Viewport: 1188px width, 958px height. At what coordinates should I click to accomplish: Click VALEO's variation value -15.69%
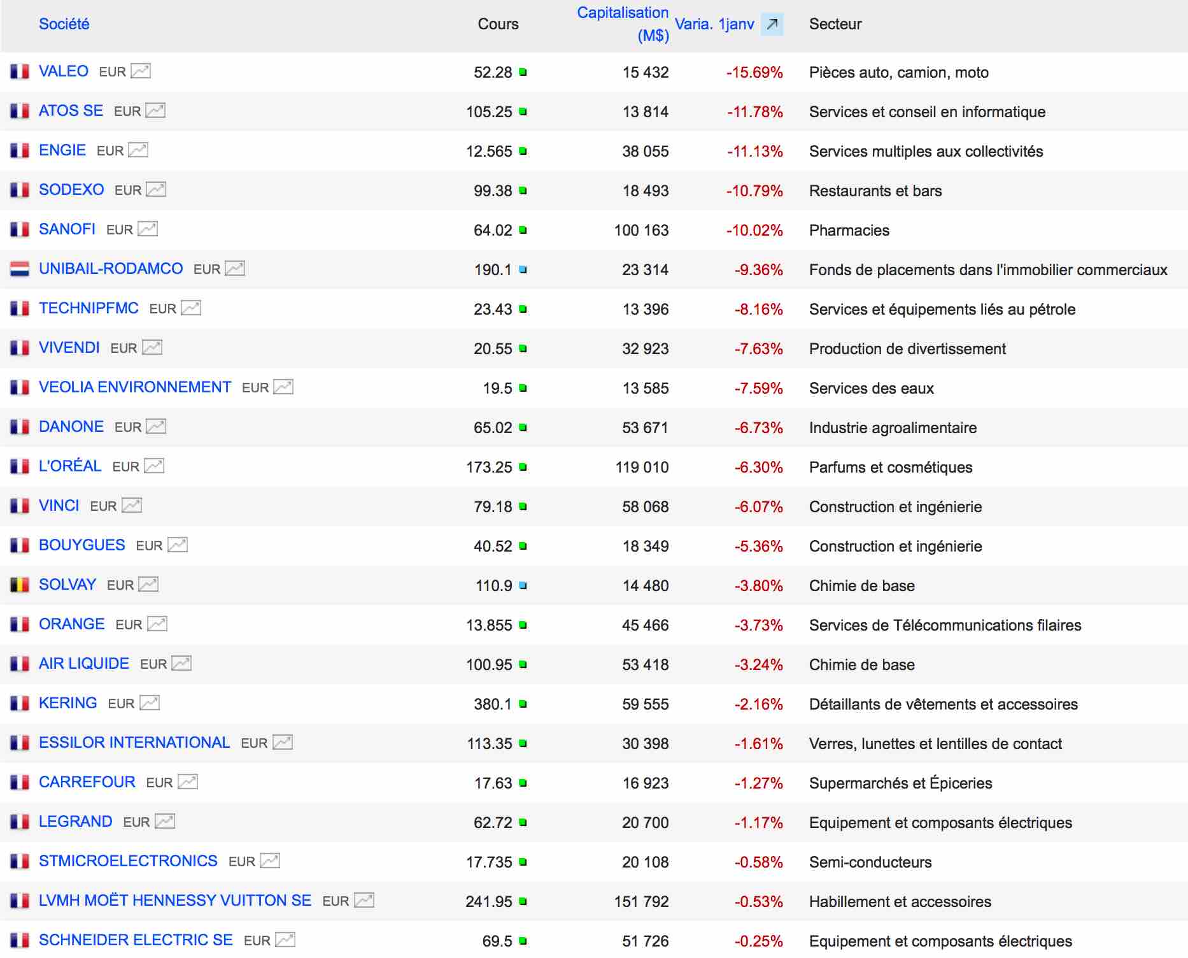754,72
